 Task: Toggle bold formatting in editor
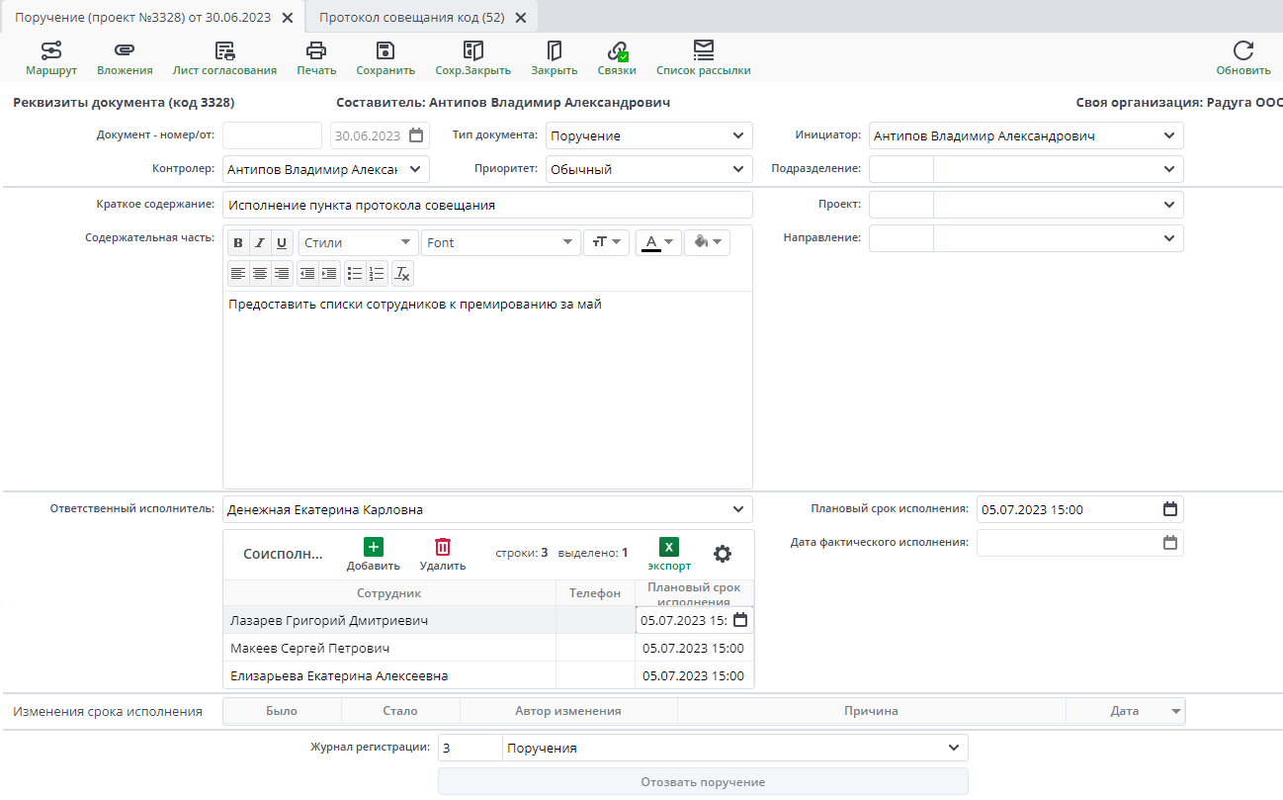pyautogui.click(x=238, y=243)
